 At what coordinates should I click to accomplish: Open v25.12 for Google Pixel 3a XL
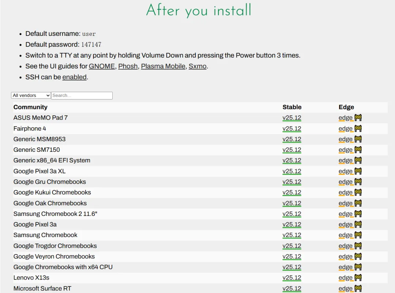[292, 171]
